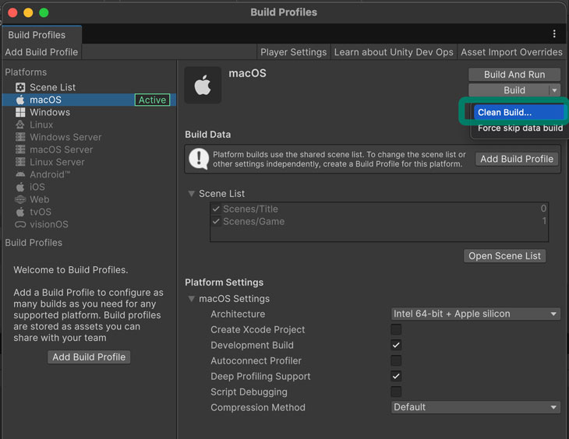This screenshot has height=439, width=569.
Task: Select the Android platform row
Action: tap(90, 174)
